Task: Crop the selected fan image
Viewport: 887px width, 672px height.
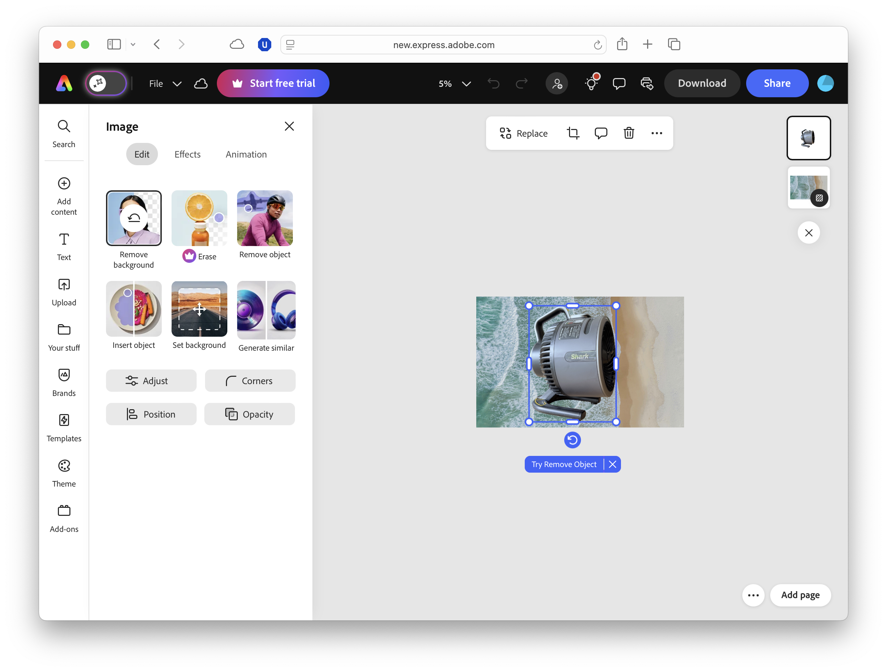Action: point(574,133)
